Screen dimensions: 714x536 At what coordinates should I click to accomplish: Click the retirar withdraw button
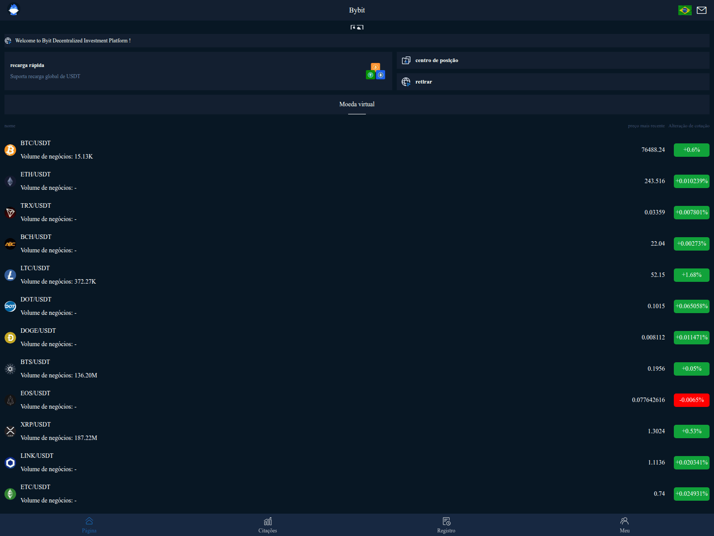[x=553, y=82]
